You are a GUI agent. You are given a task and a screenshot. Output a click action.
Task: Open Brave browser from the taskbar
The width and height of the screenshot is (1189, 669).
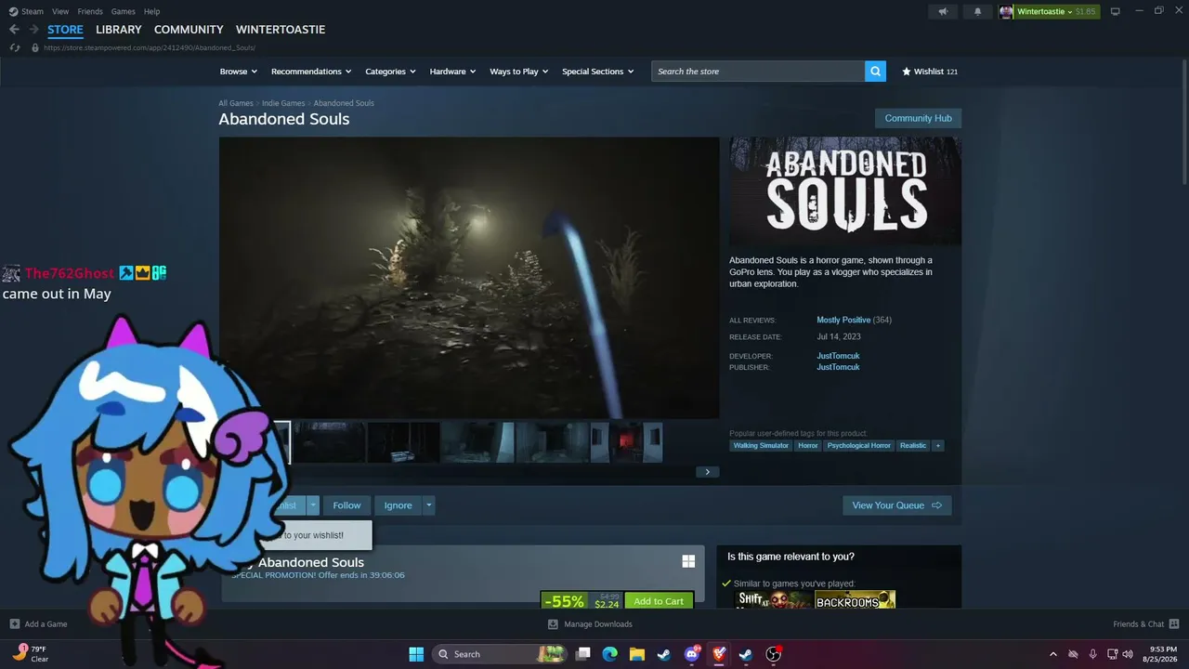point(719,654)
